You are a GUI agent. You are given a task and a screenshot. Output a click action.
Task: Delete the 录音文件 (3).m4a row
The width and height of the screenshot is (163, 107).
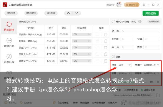(x=106, y=61)
